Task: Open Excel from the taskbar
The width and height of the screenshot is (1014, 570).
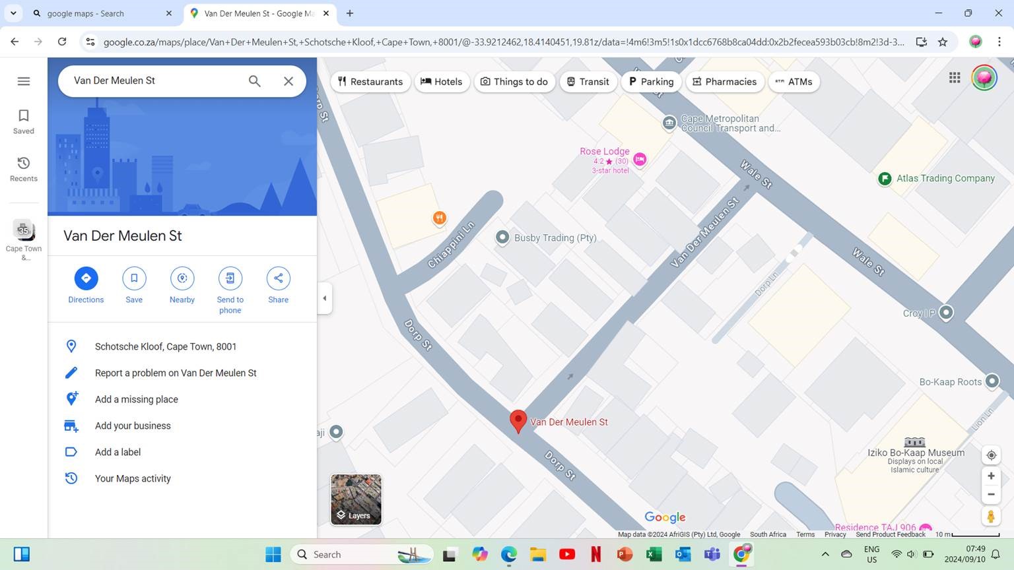Action: pyautogui.click(x=654, y=554)
